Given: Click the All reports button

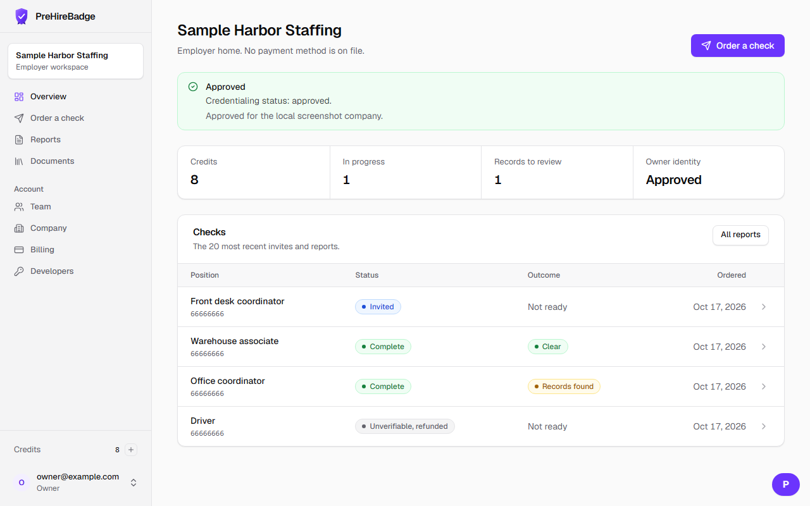Looking at the screenshot, I should coord(740,235).
